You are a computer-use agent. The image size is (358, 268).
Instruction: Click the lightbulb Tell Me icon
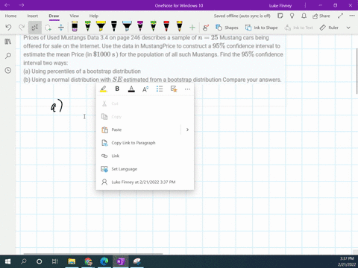coord(292,16)
